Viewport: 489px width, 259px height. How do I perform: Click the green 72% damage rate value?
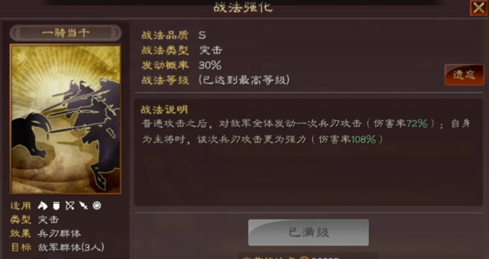(417, 123)
